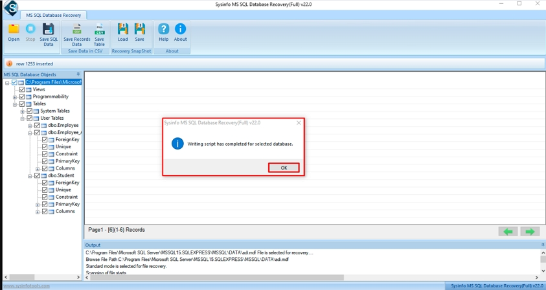Collapse the User Tables node

tap(22, 118)
